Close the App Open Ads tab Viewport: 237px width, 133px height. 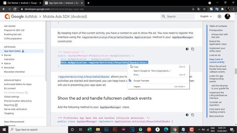point(82,3)
